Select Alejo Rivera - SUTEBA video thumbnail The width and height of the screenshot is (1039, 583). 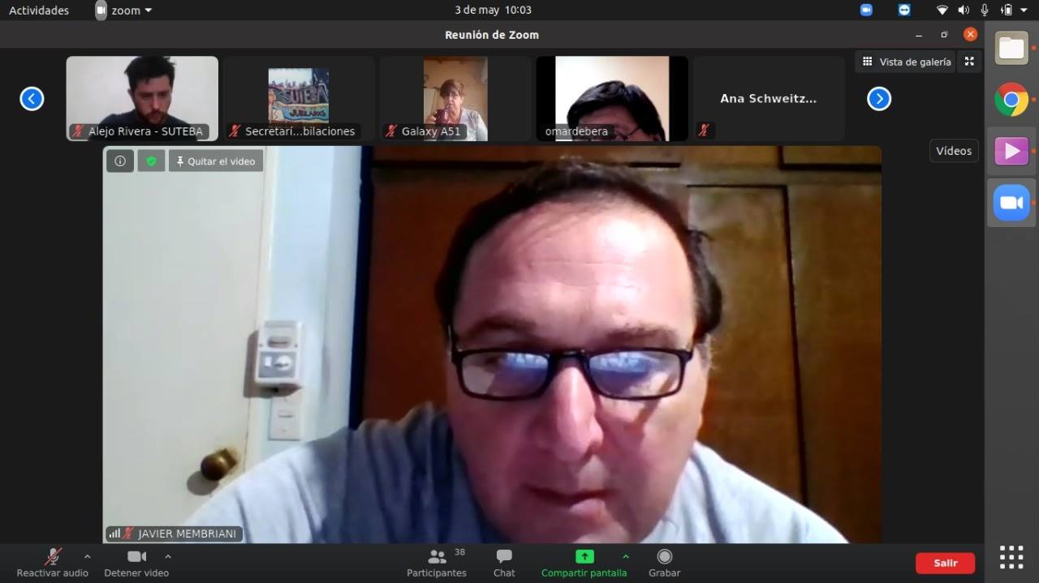click(x=142, y=97)
